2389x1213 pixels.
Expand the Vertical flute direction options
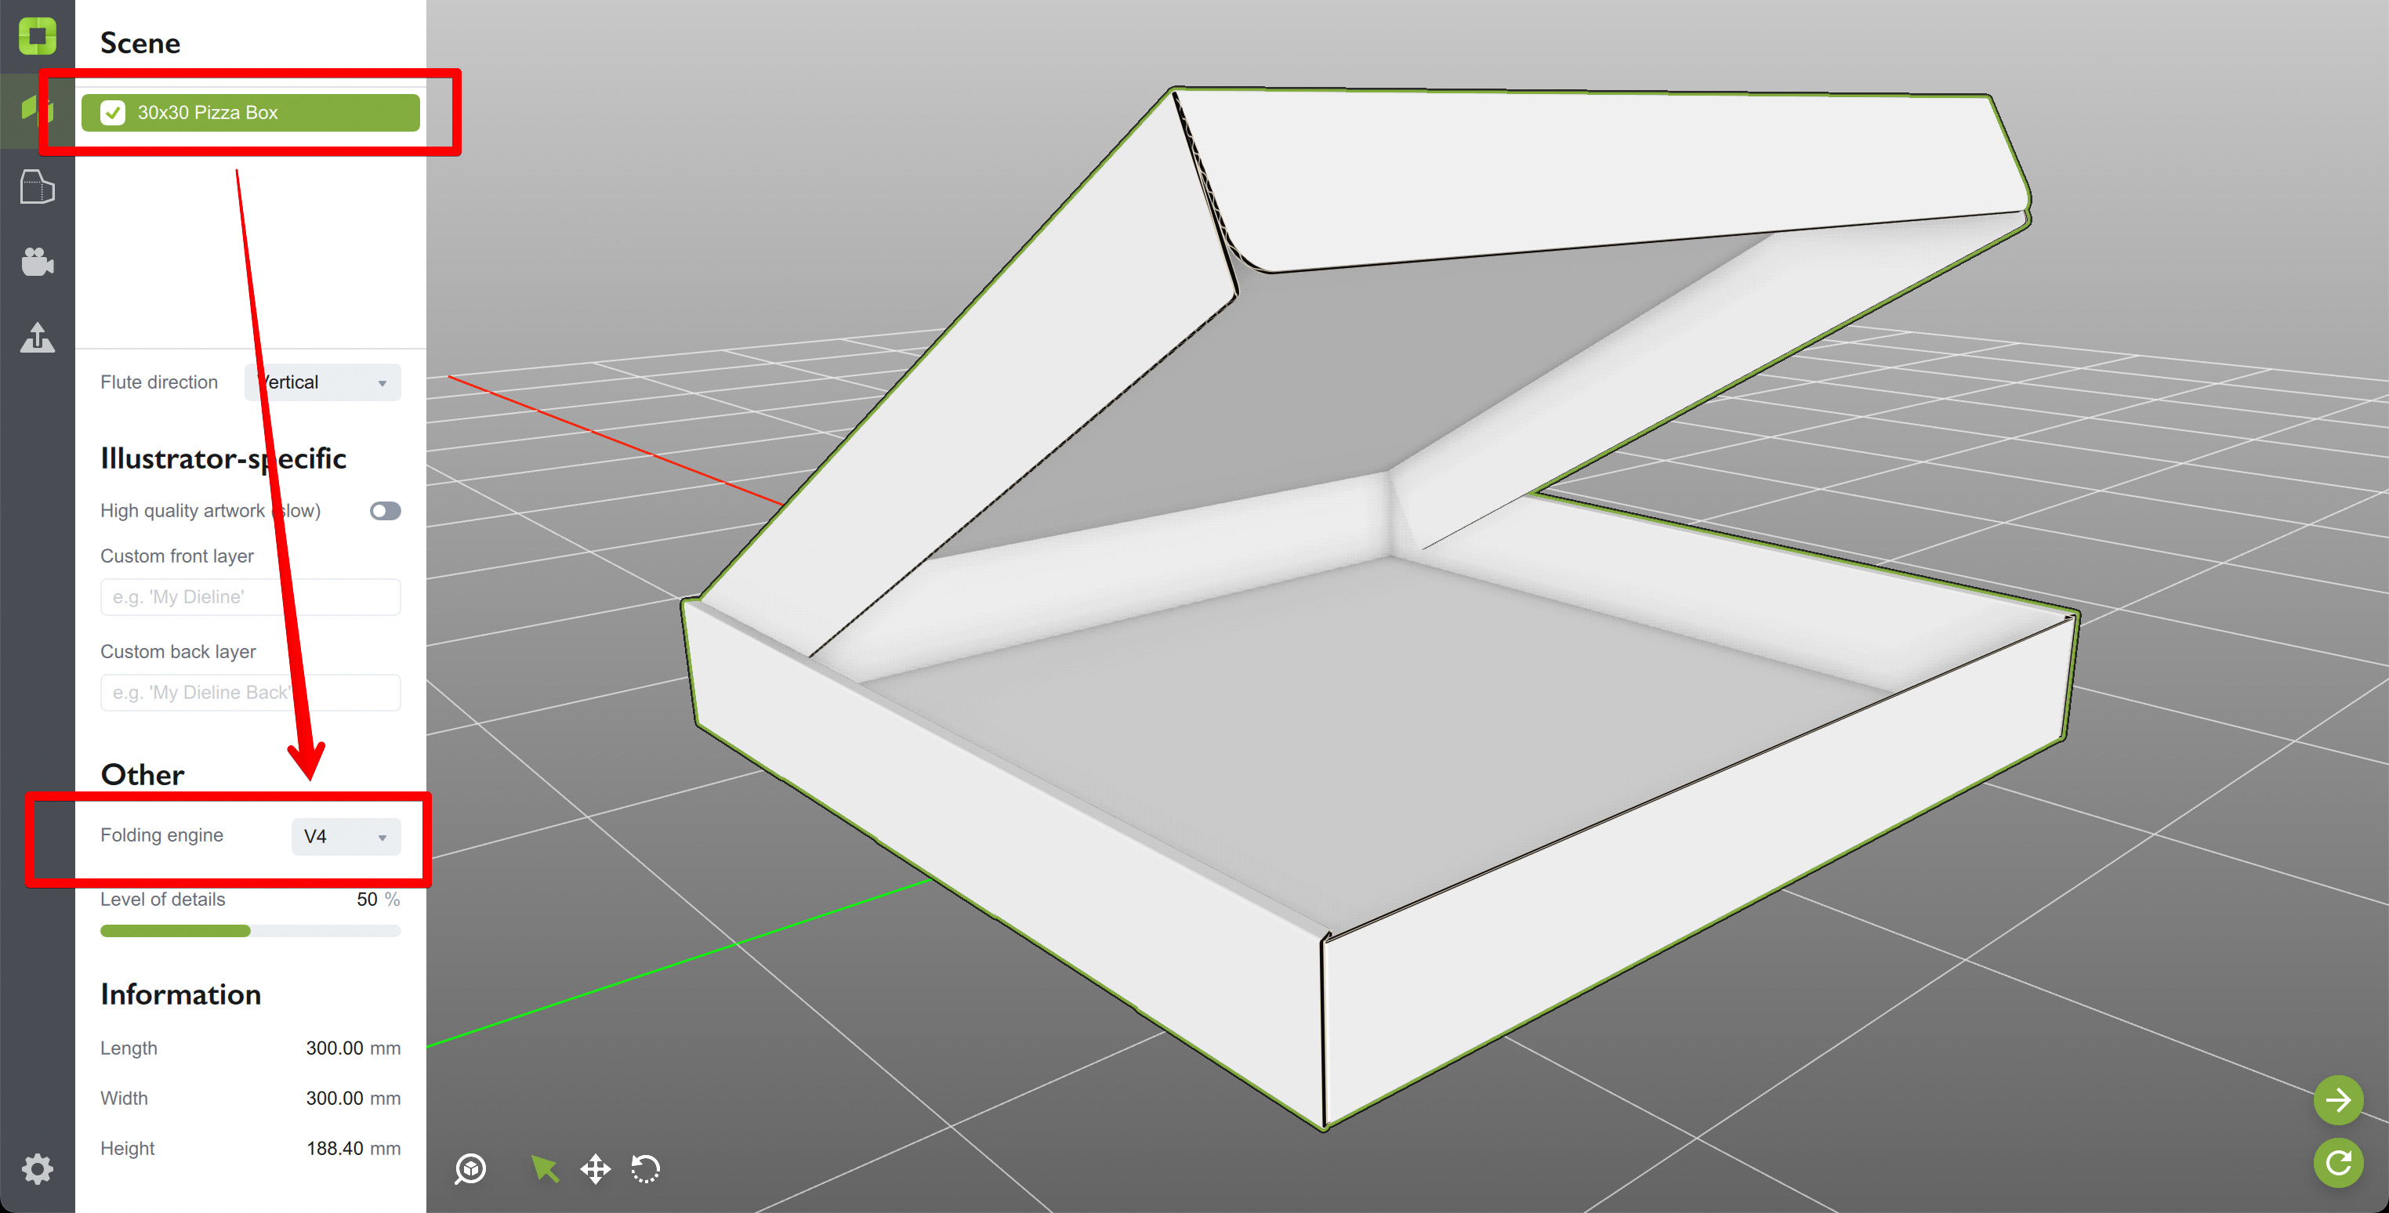[x=322, y=381]
